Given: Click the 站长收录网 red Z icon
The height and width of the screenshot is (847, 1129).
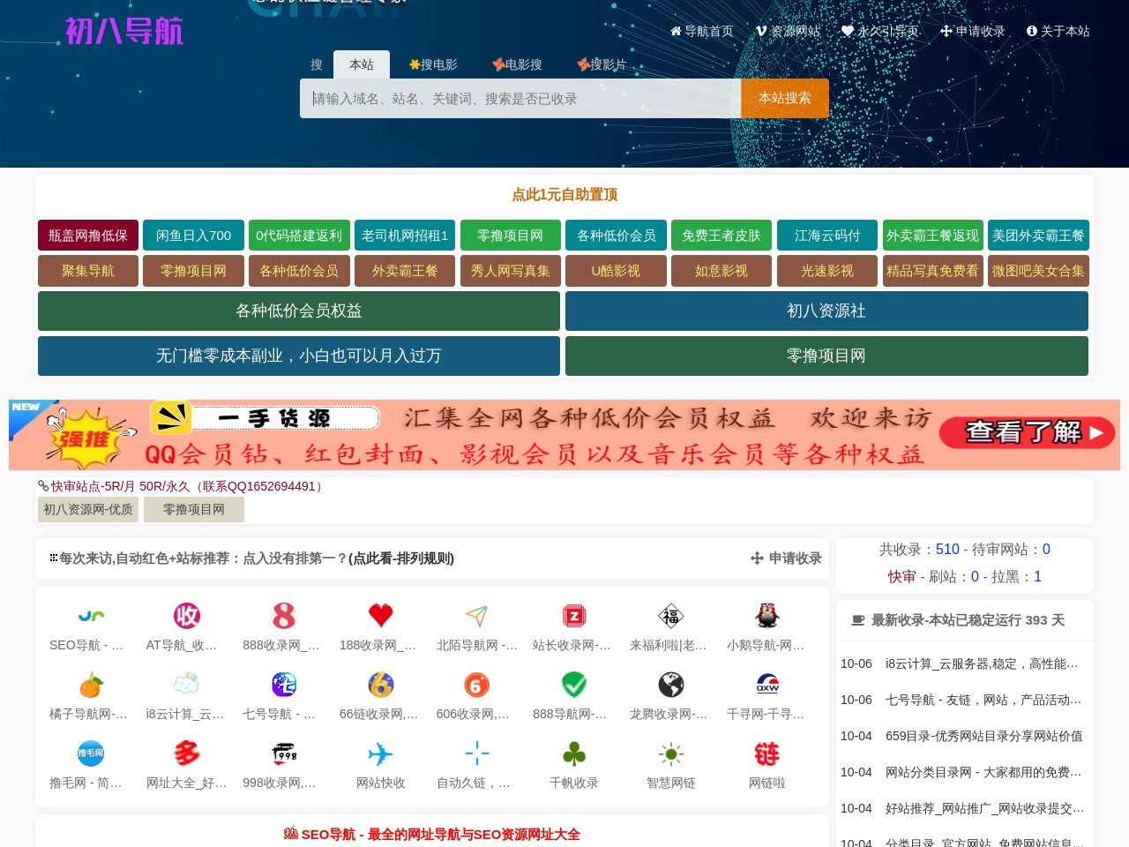Looking at the screenshot, I should coord(572,616).
